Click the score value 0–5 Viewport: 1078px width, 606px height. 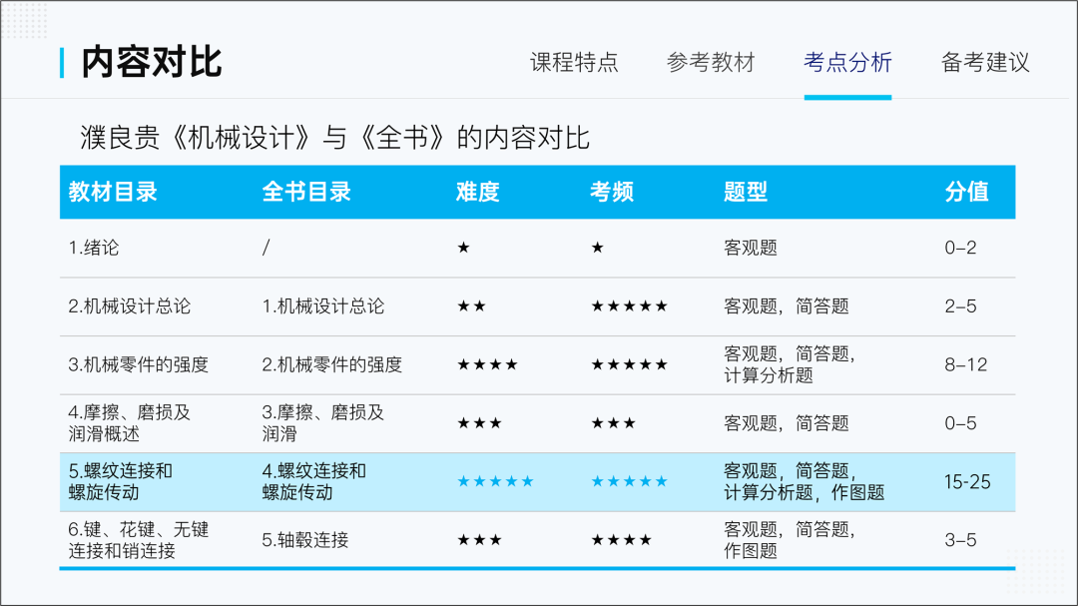(x=960, y=423)
